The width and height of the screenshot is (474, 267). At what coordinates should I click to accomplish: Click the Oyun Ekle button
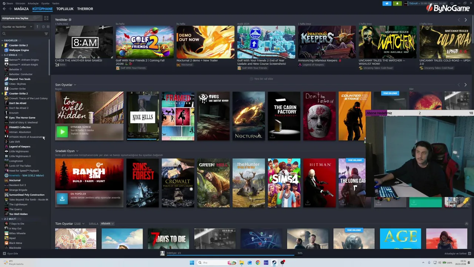pyautogui.click(x=10, y=254)
